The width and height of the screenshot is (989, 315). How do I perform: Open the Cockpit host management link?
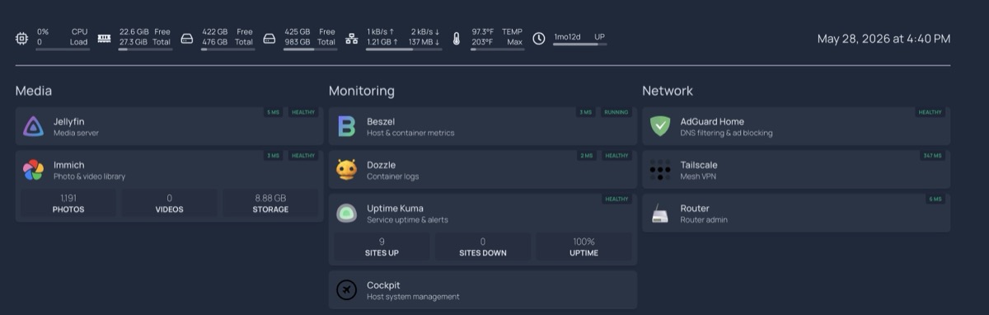(x=483, y=290)
